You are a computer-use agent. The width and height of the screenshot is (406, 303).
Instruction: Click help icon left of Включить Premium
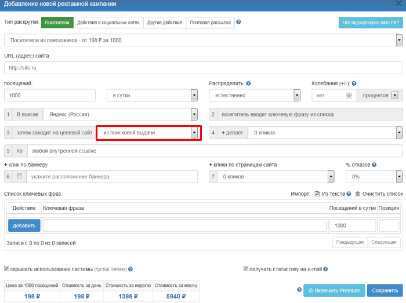pos(299,290)
